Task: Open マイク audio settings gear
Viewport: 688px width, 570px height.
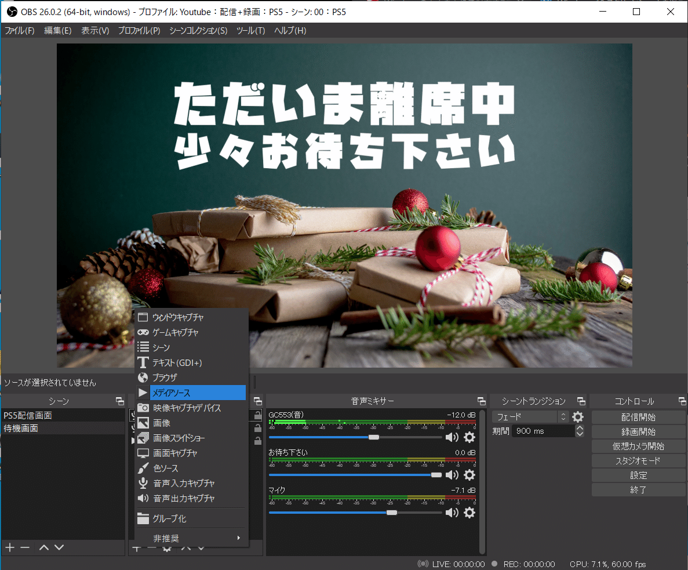Action: [x=469, y=513]
